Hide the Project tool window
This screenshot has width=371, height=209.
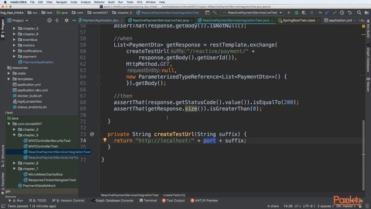74,21
